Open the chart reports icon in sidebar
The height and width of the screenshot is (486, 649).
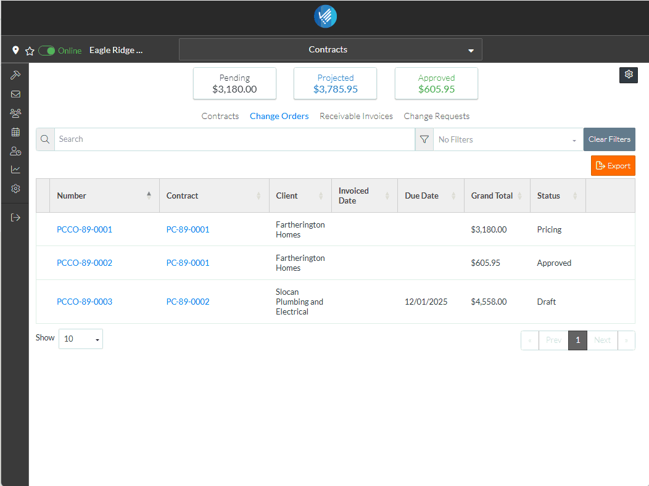click(x=15, y=170)
